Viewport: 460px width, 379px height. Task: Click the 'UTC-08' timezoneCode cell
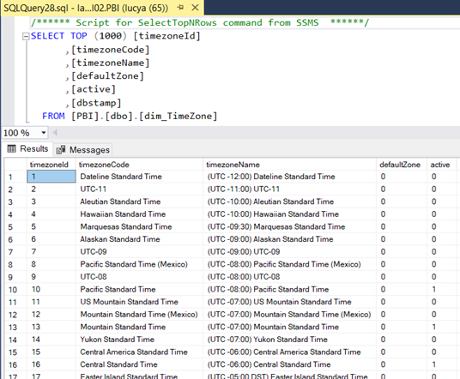point(139,277)
